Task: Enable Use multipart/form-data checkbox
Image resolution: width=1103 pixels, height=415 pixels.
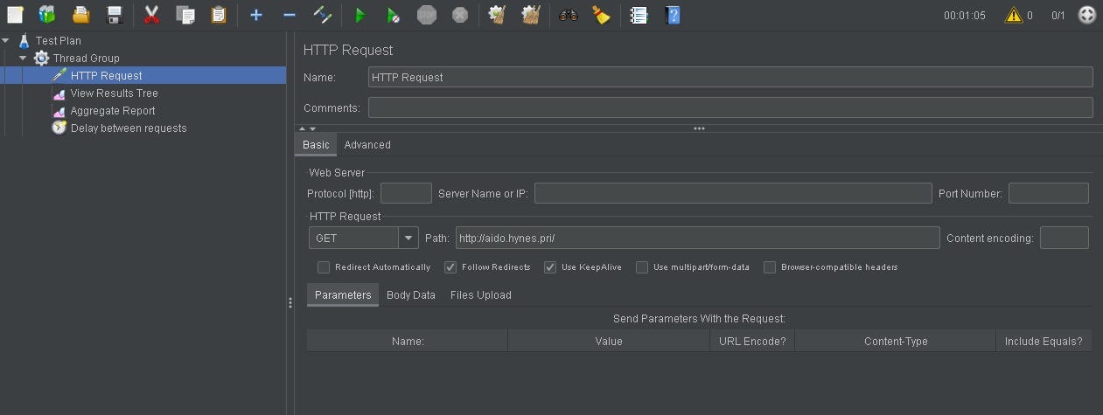Action: pos(642,267)
